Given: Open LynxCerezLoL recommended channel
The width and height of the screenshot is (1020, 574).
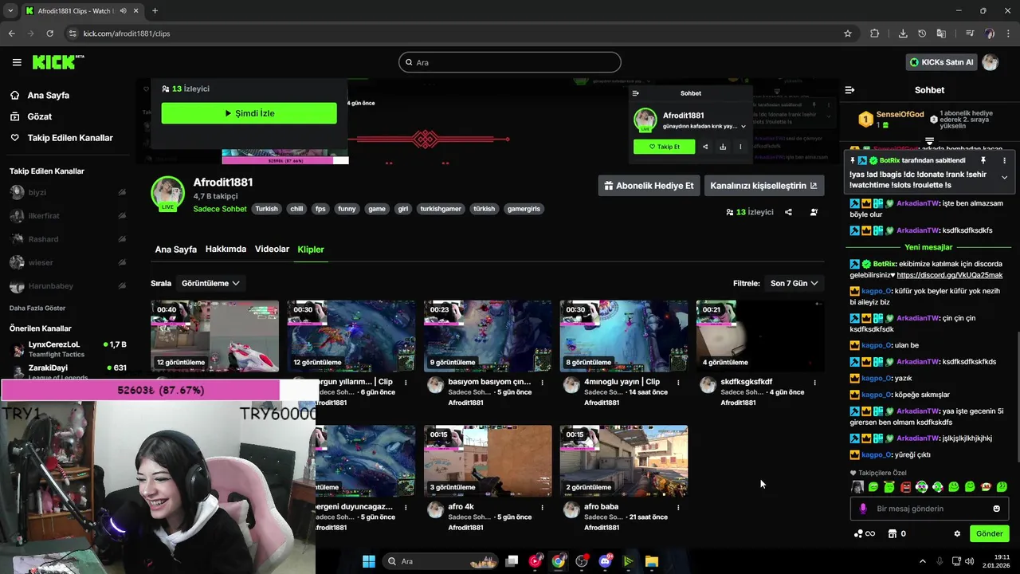Looking at the screenshot, I should (x=68, y=348).
